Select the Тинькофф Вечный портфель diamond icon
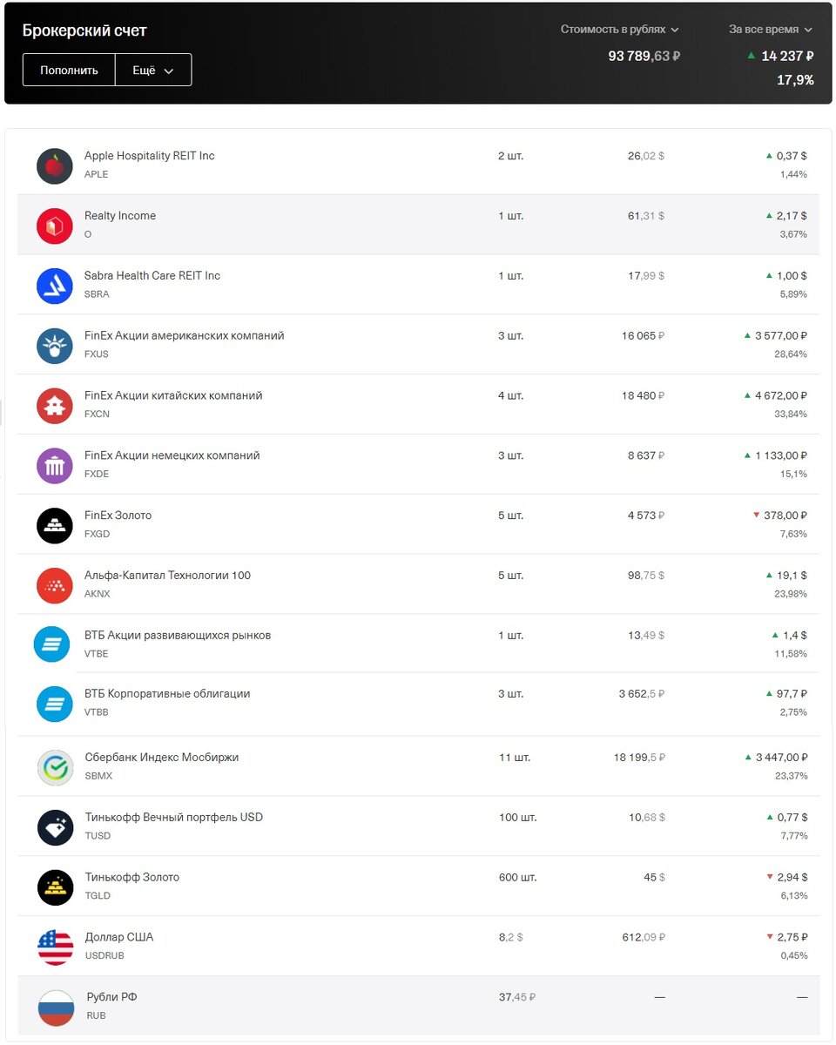 (x=54, y=826)
